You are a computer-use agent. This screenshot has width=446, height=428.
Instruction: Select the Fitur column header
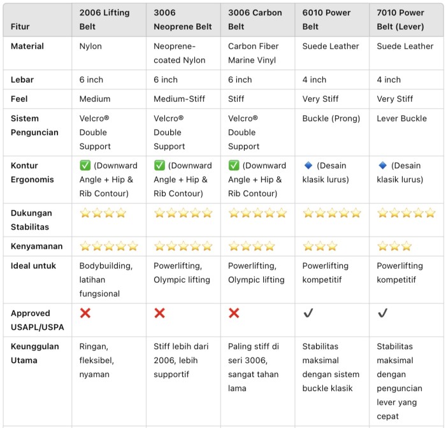pos(20,27)
